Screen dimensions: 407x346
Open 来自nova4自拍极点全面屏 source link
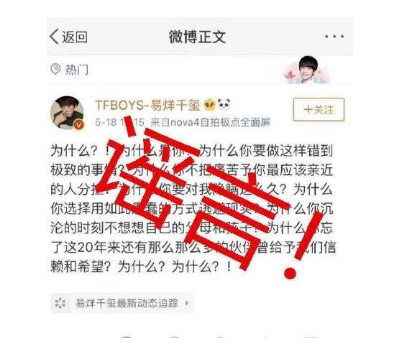pos(210,122)
